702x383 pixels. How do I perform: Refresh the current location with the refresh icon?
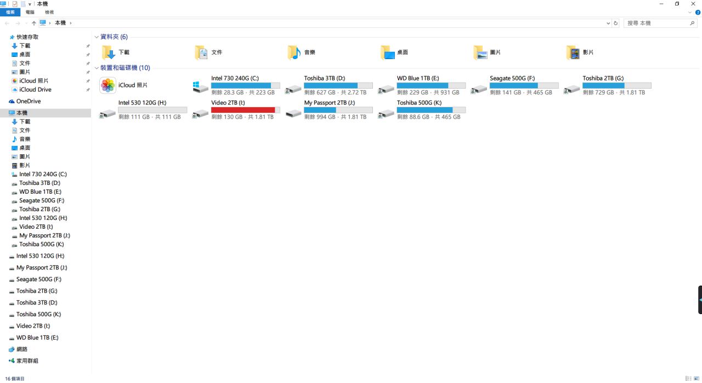616,23
